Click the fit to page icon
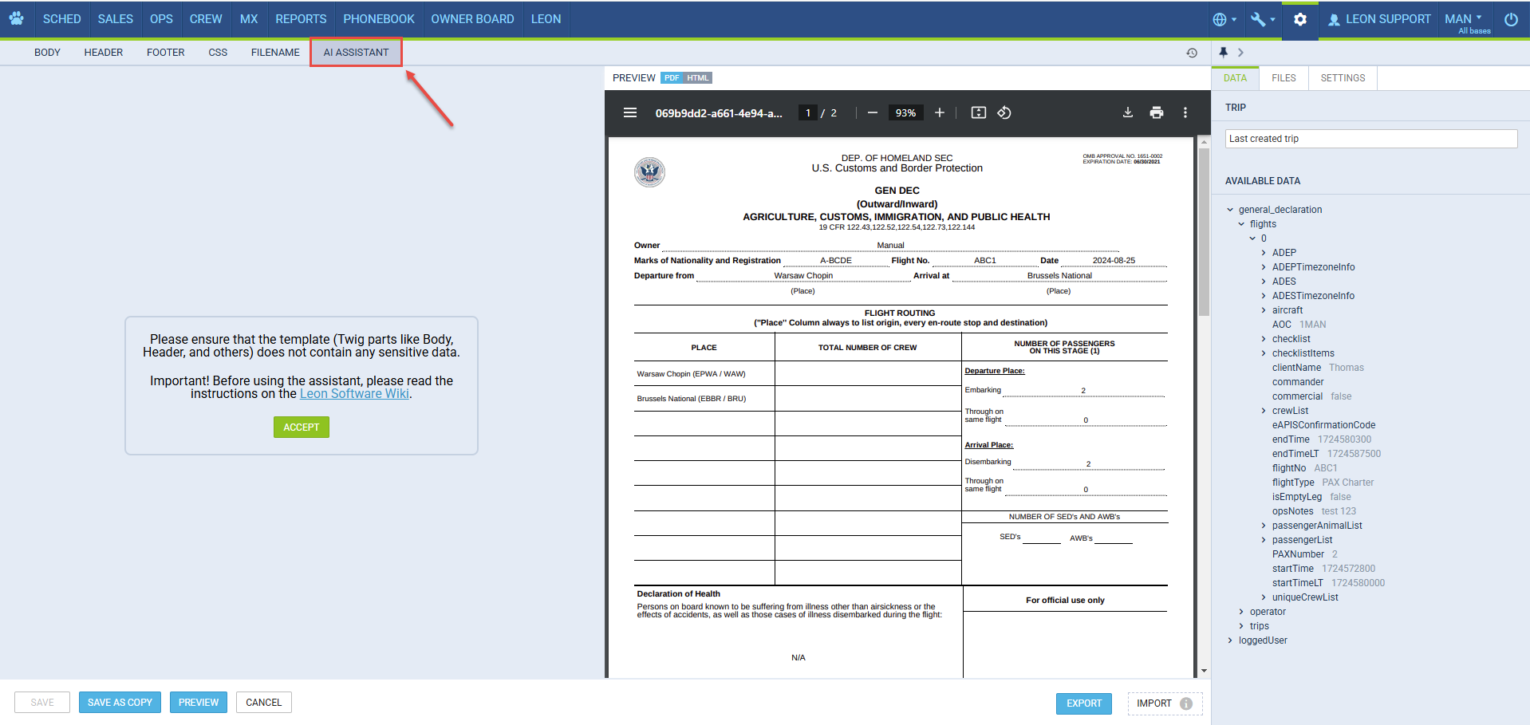 coord(979,112)
